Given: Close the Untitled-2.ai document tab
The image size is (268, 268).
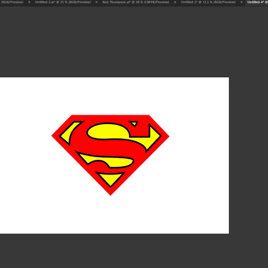Looking at the screenshot, I should (x=96, y=2).
